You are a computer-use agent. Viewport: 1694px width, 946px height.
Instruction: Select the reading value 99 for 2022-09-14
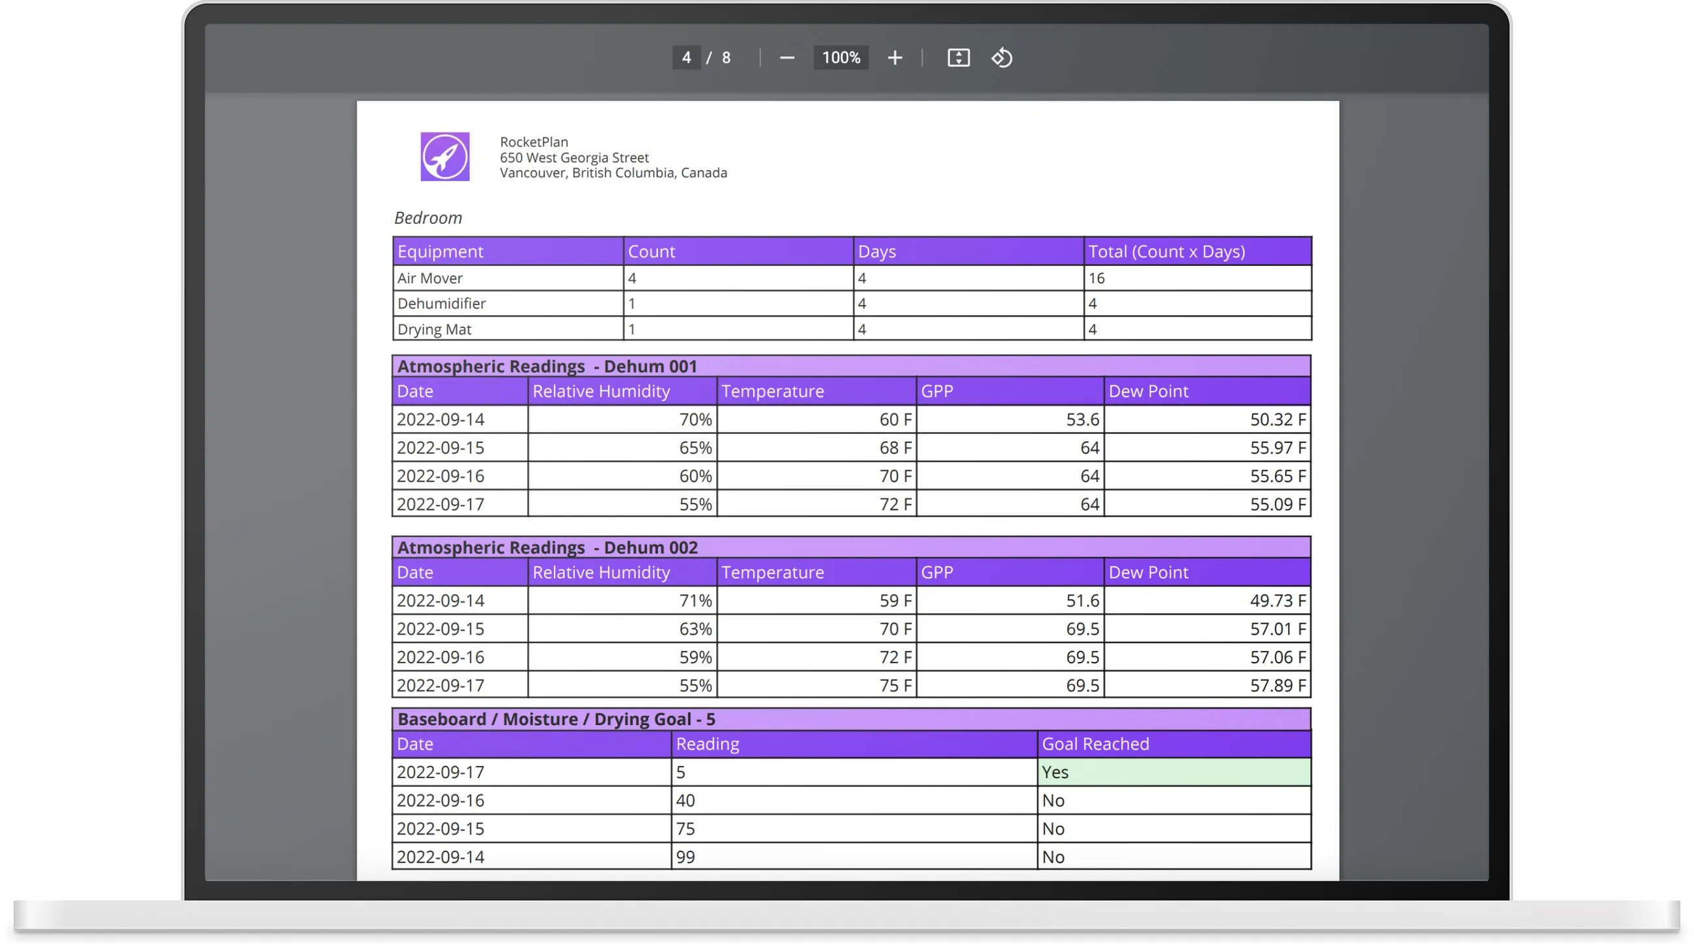[685, 857]
